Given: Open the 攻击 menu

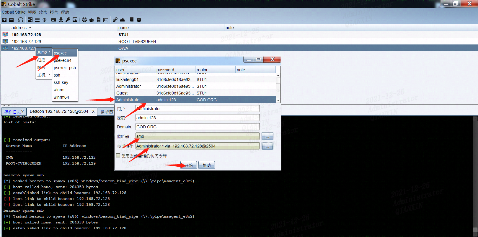Looking at the screenshot, I should click(x=43, y=12).
